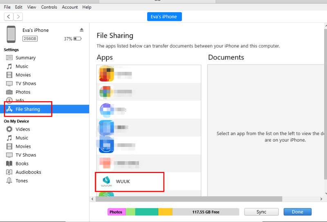This screenshot has height=222, width=327.
Task: Click the film strip icon under Settings
Action: (x=9, y=75)
